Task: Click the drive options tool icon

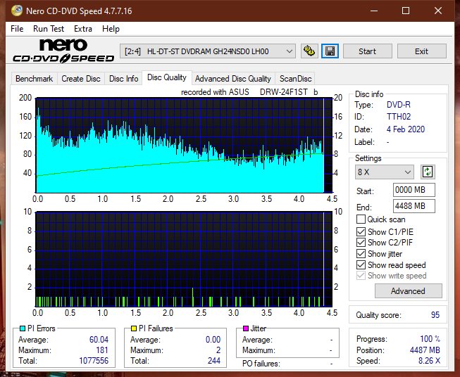Action: pyautogui.click(x=309, y=51)
